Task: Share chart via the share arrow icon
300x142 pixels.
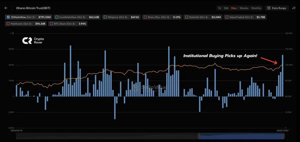Action: (x=294, y=8)
